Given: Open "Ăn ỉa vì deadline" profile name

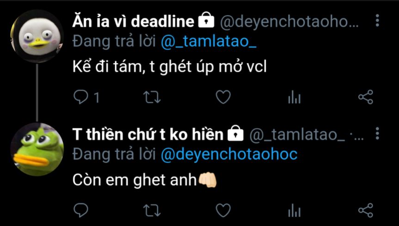Looking at the screenshot, I should (x=133, y=21).
